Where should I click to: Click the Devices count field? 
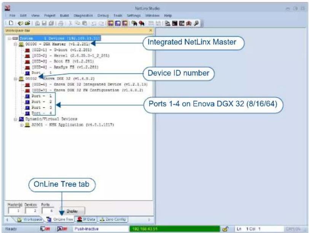31,211
